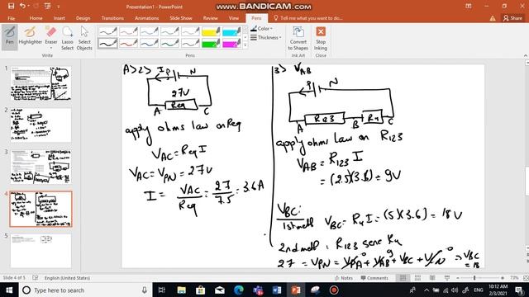
Task: Open volume control in system tray
Action: coord(455,290)
